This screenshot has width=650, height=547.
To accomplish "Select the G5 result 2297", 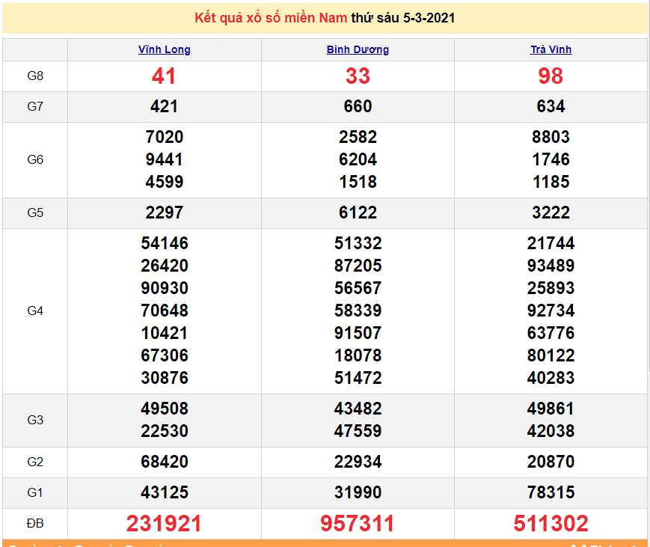I will pos(164,213).
